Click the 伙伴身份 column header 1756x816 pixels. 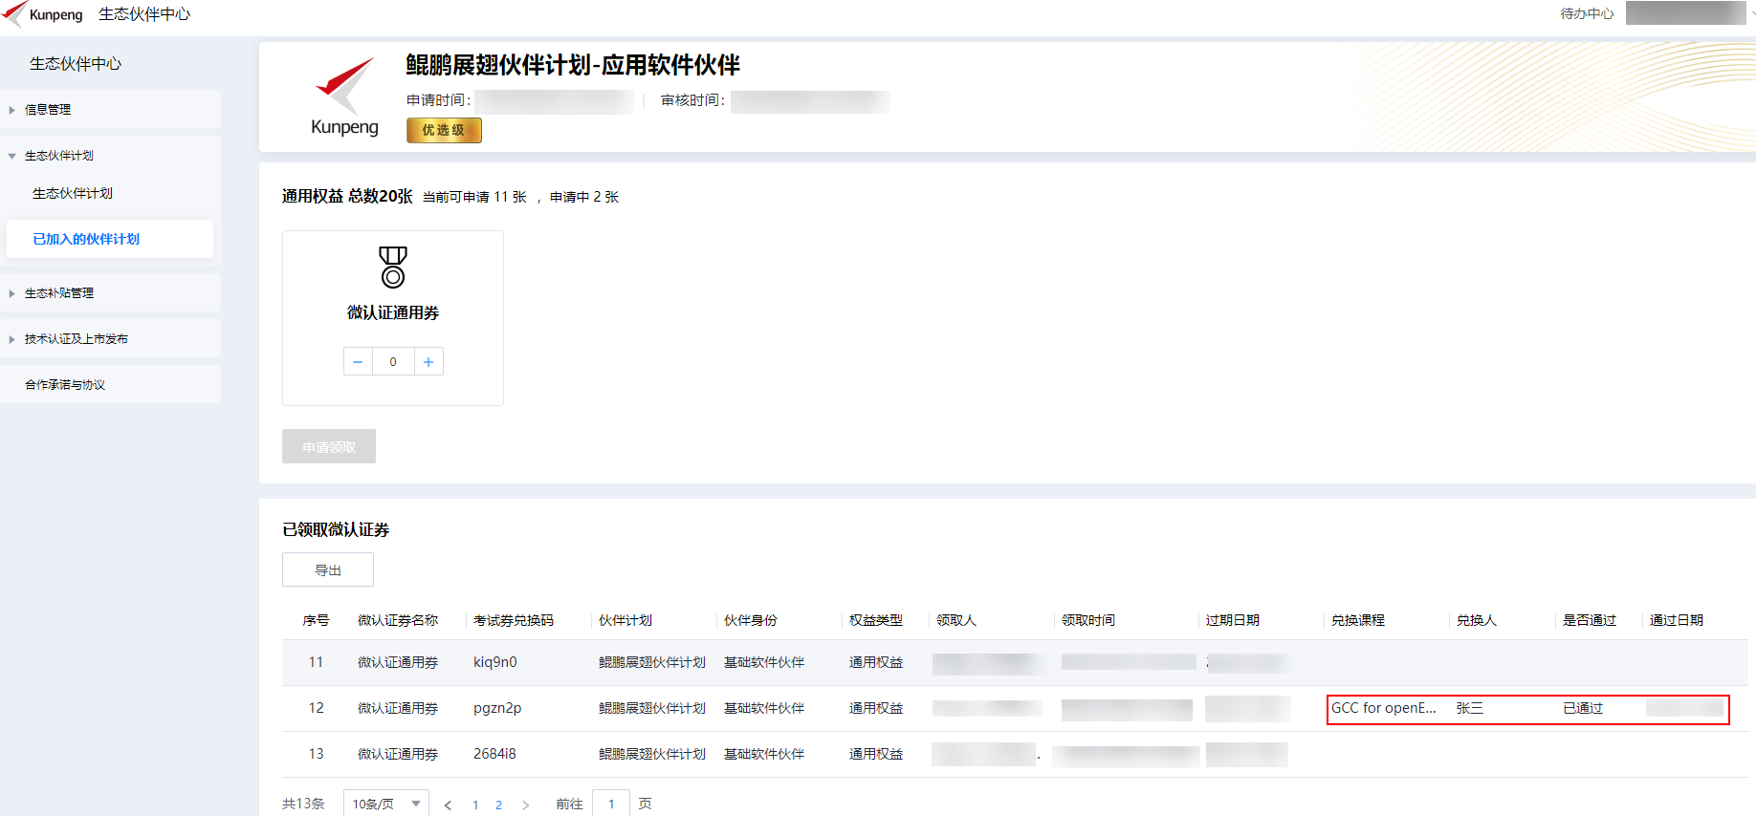[751, 620]
